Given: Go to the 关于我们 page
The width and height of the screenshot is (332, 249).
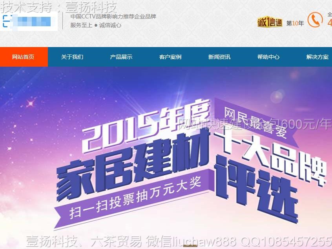Looking at the screenshot, I should 72,57.
